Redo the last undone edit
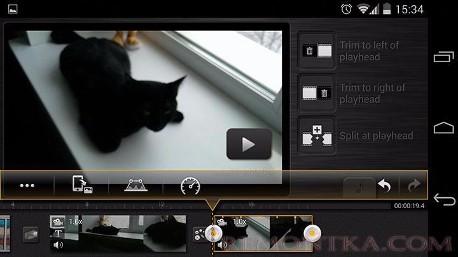Viewport: 458px width, 257px height. (413, 186)
